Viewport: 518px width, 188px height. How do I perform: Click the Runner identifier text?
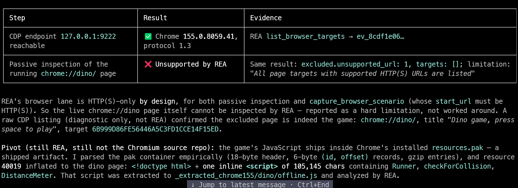(404, 166)
